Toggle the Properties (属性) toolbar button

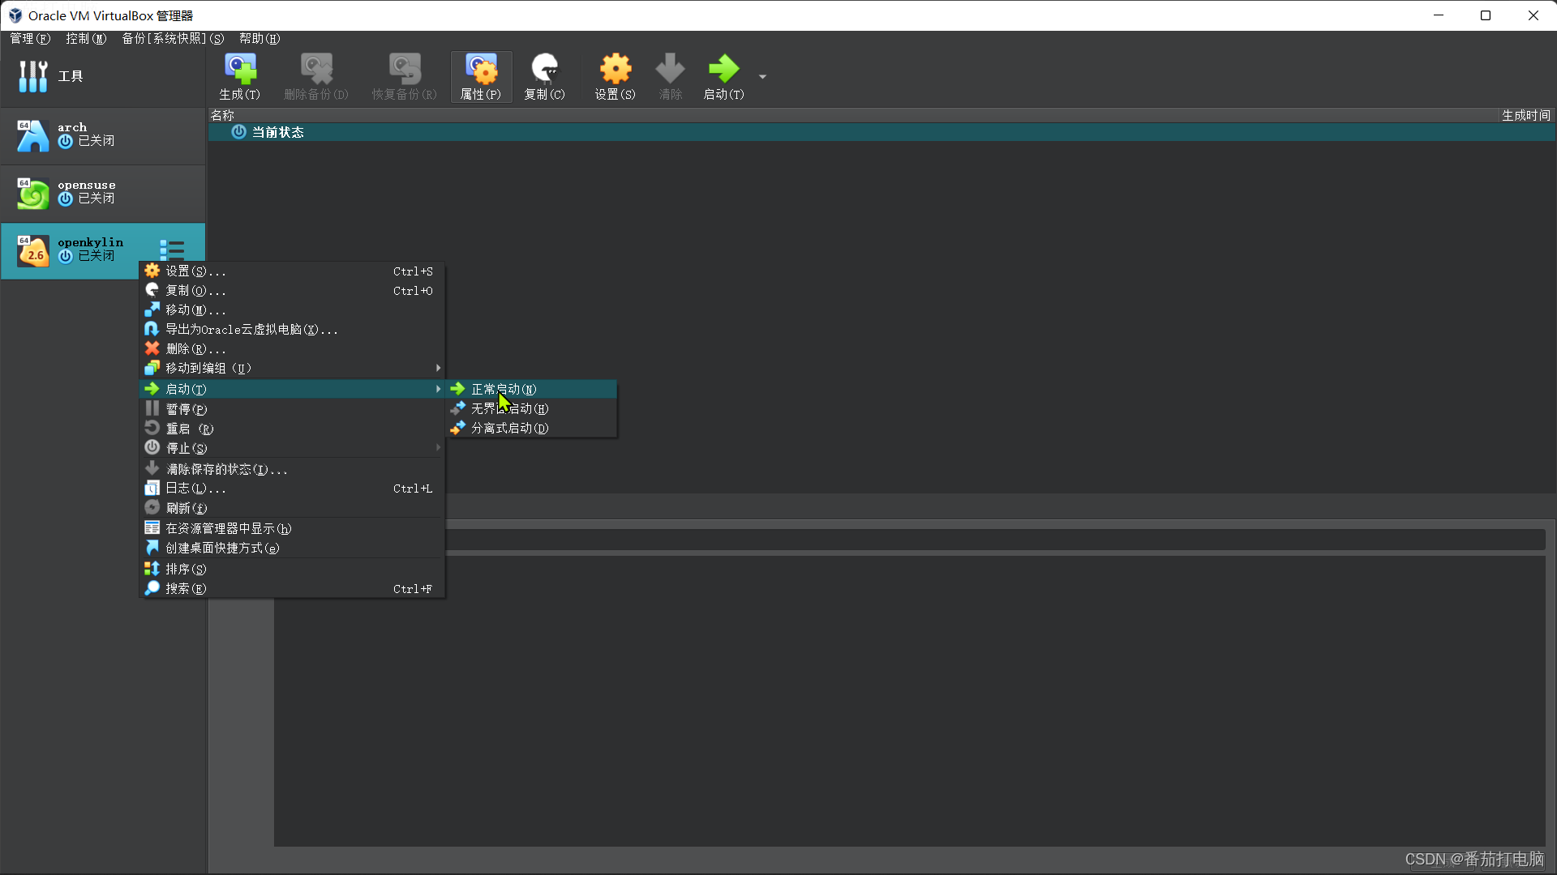point(481,77)
